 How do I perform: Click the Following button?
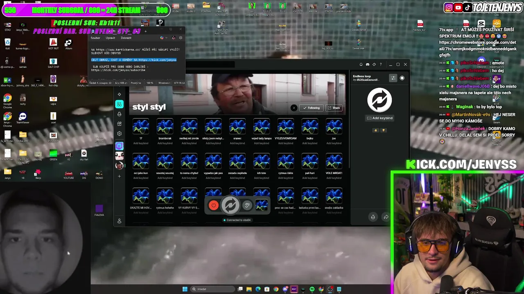pyautogui.click(x=311, y=108)
